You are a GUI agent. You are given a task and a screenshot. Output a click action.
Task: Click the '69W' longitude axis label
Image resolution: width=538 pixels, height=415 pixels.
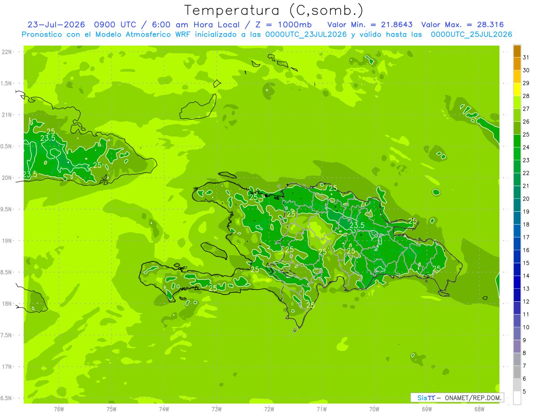click(427, 409)
